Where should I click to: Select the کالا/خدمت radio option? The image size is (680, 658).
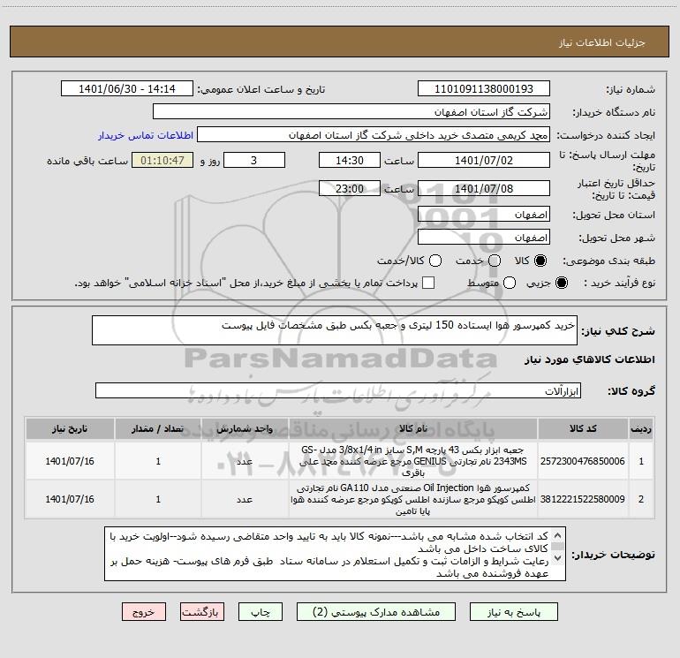click(435, 261)
